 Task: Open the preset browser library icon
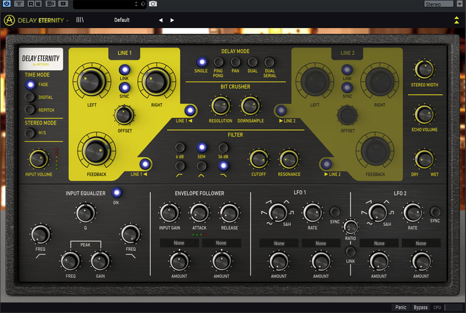tap(80, 20)
